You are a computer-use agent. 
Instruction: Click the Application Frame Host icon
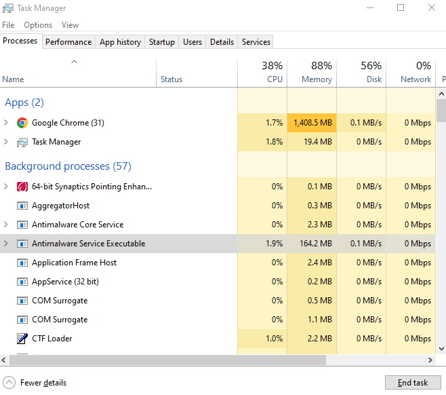pyautogui.click(x=22, y=263)
